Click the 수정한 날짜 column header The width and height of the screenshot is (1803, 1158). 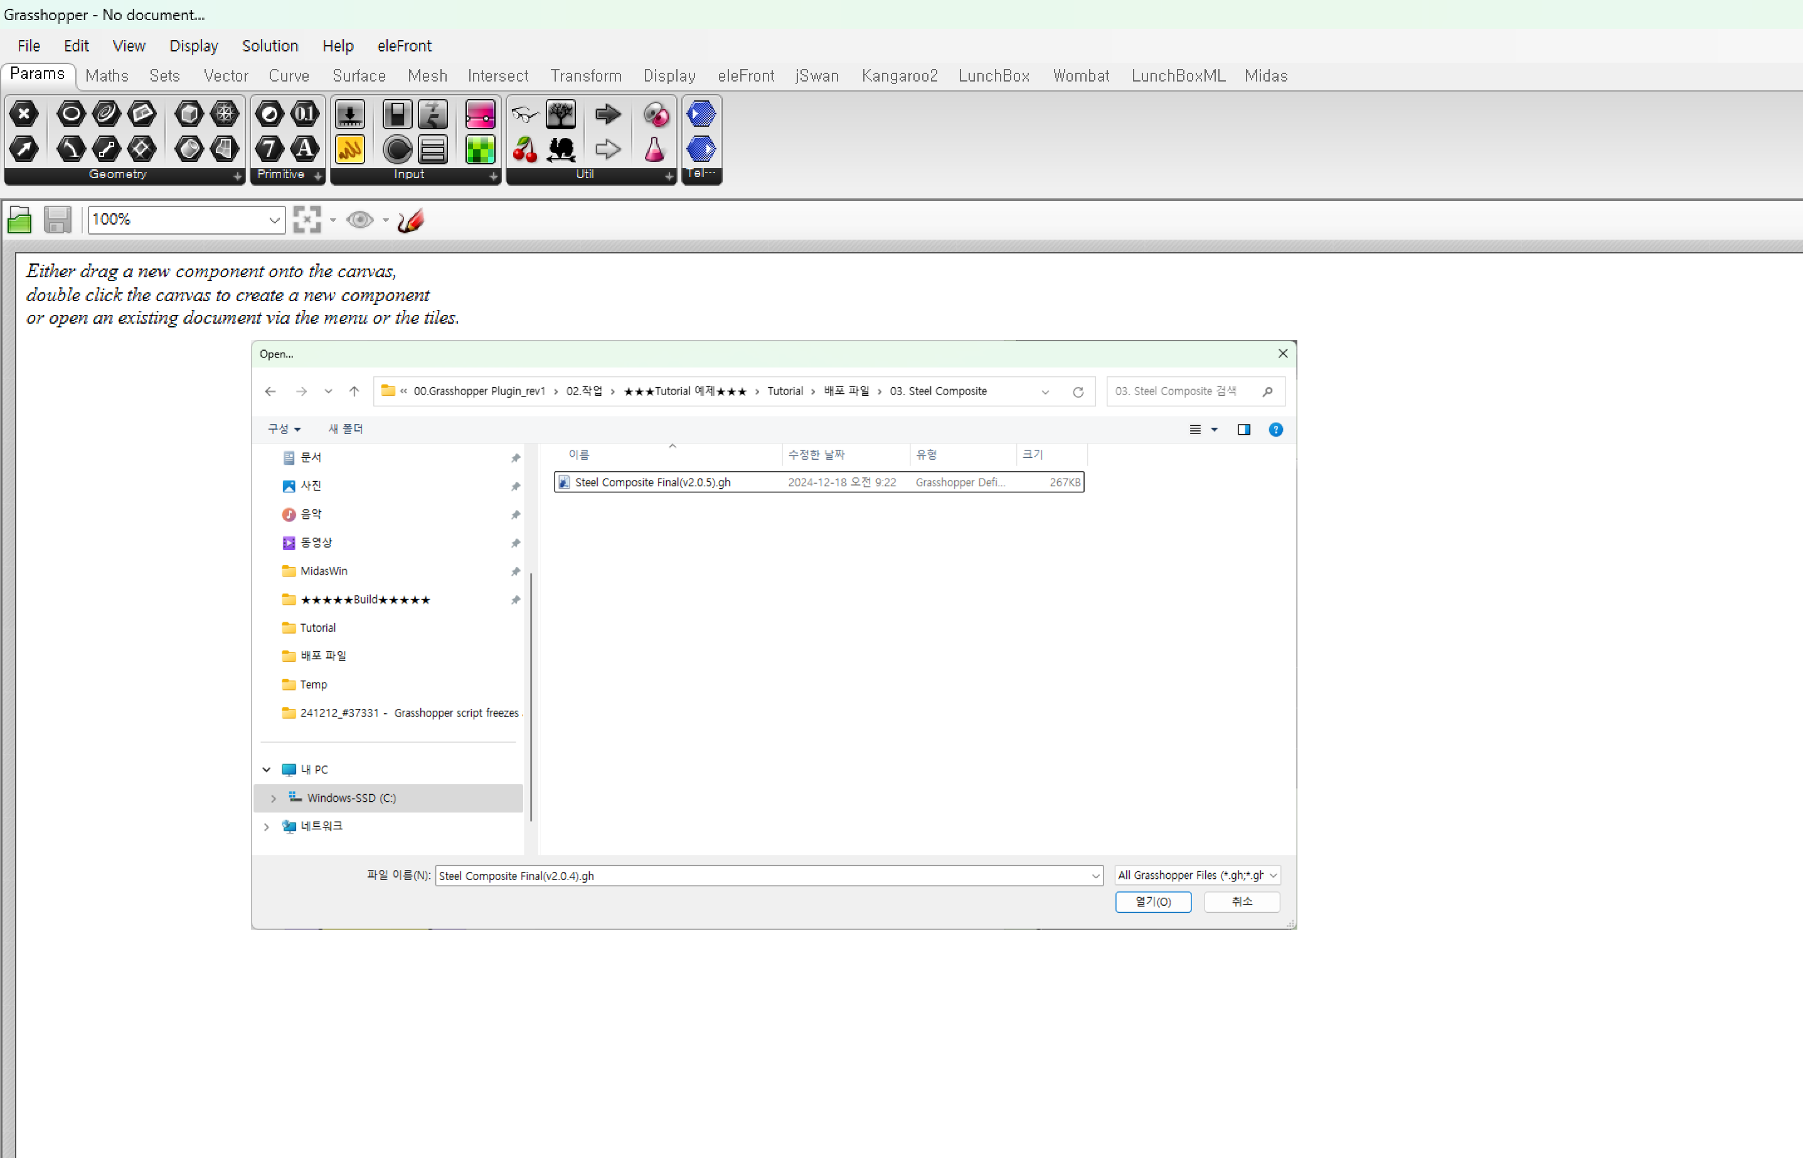tap(817, 454)
